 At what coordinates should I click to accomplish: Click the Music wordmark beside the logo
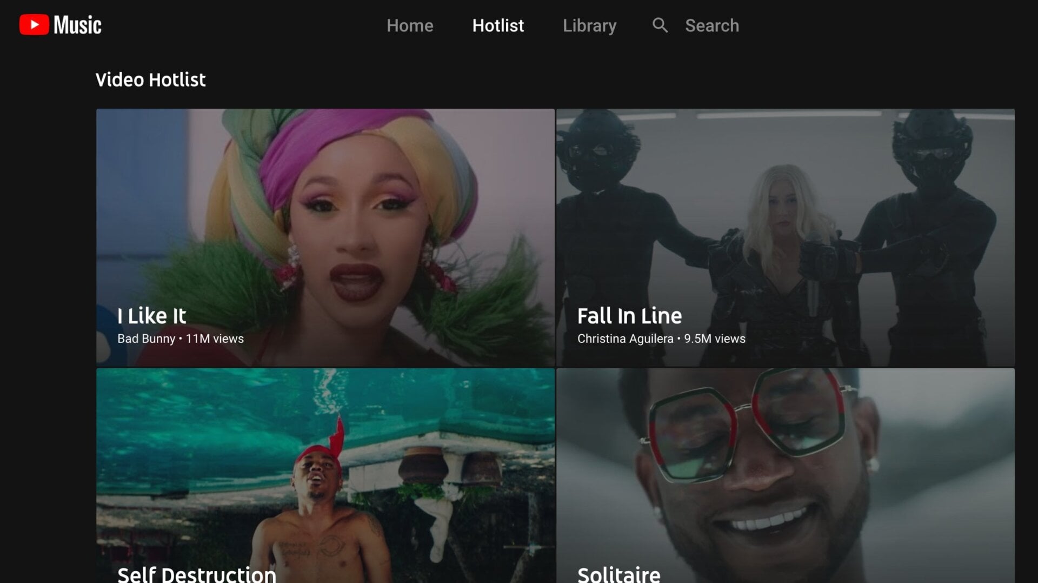(77, 25)
